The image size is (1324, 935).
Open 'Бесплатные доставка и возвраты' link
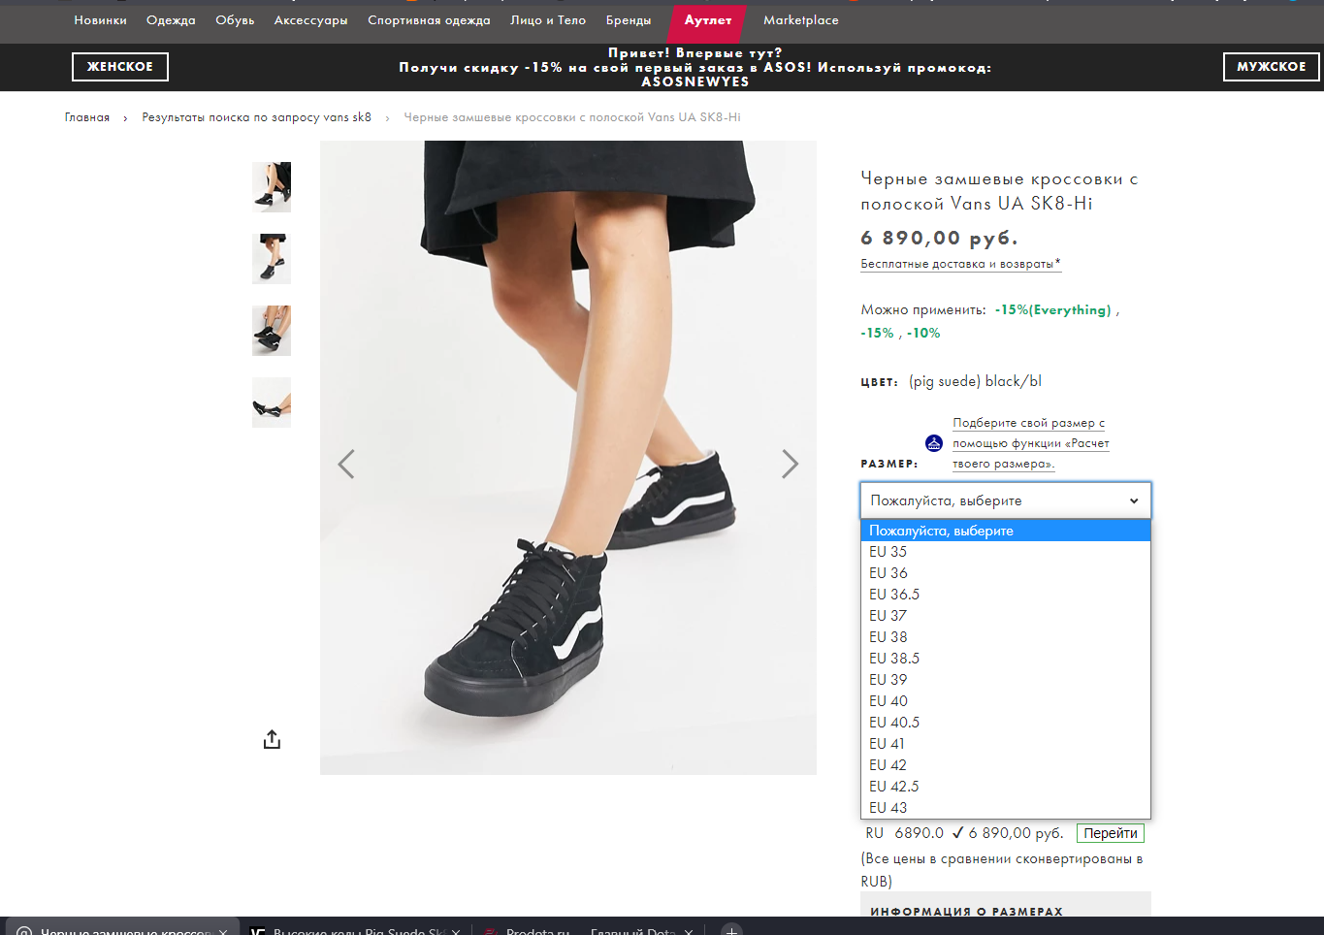click(x=959, y=264)
